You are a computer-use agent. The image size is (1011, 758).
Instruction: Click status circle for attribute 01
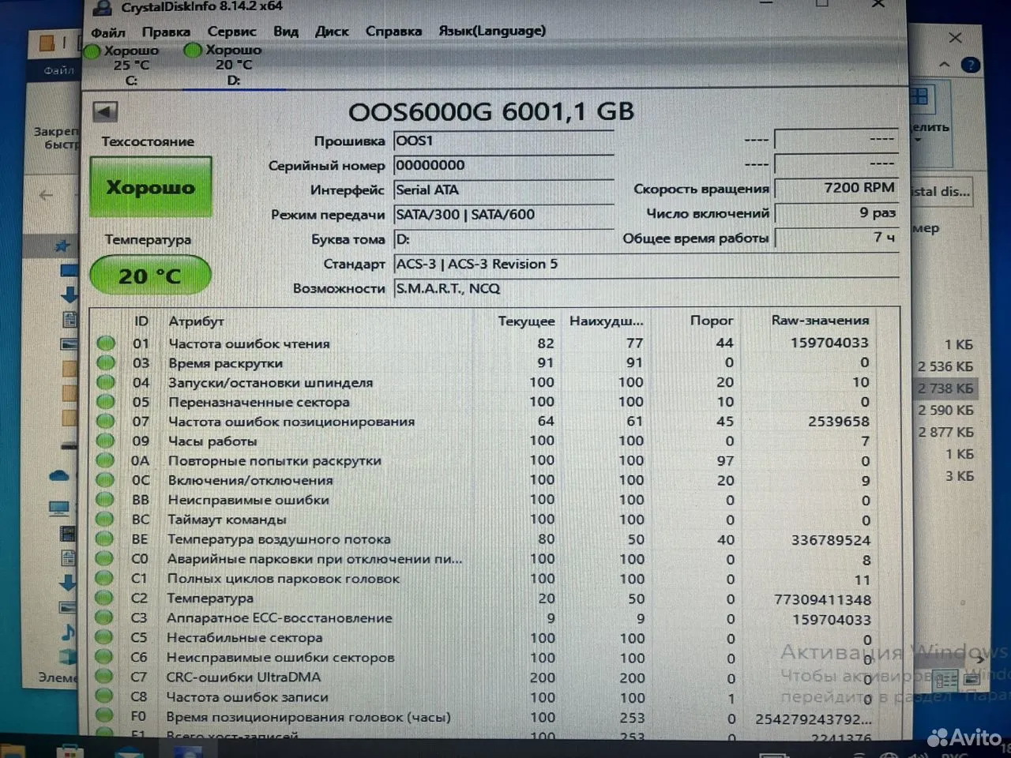[x=106, y=343]
